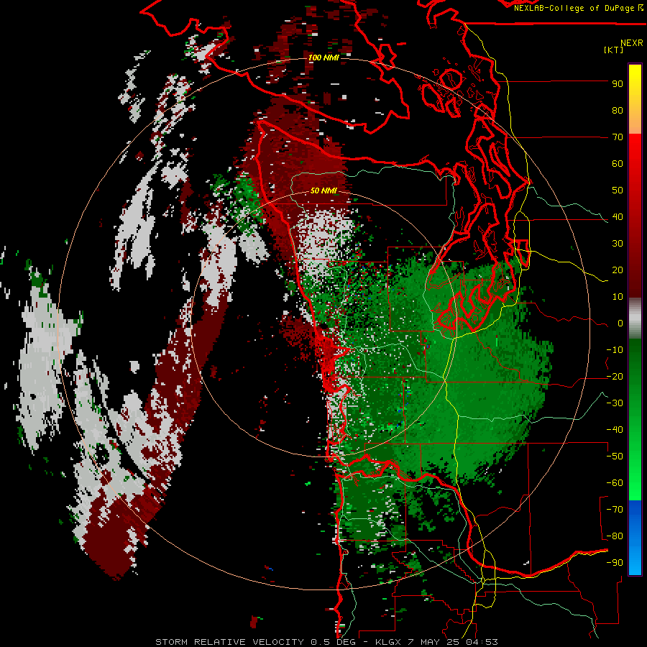Click the [KT] units label
Viewport: 647px width, 647px height.
pos(614,50)
